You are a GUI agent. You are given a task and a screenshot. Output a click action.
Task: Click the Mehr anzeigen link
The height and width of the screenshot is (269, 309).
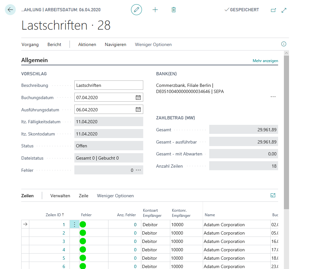click(265, 60)
